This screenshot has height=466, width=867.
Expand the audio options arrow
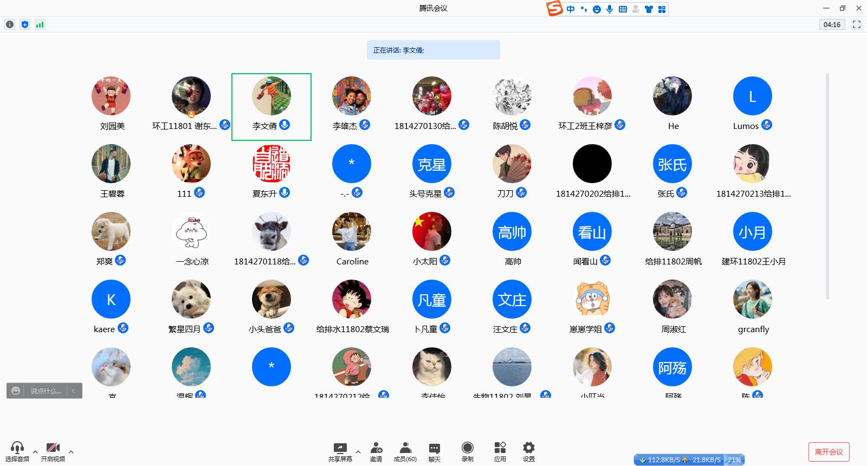35,451
